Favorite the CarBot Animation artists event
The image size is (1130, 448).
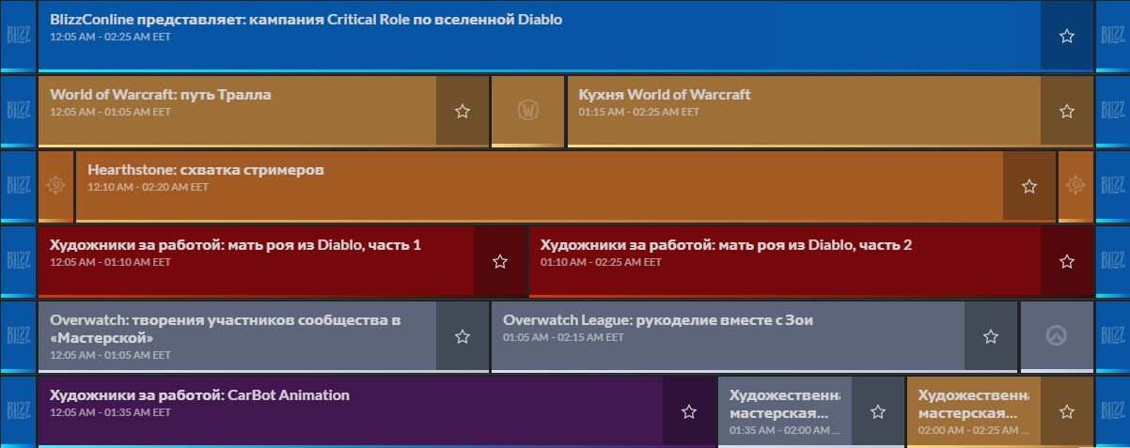pyautogui.click(x=688, y=411)
